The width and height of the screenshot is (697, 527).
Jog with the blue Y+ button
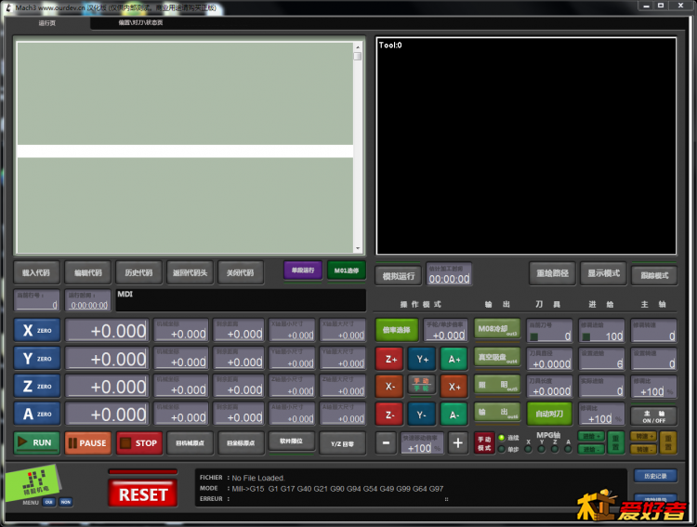pyautogui.click(x=422, y=359)
